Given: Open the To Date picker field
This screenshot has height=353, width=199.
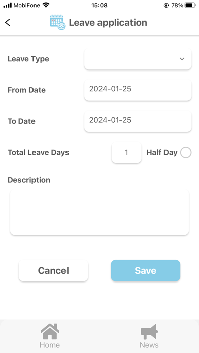Looking at the screenshot, I should (138, 121).
